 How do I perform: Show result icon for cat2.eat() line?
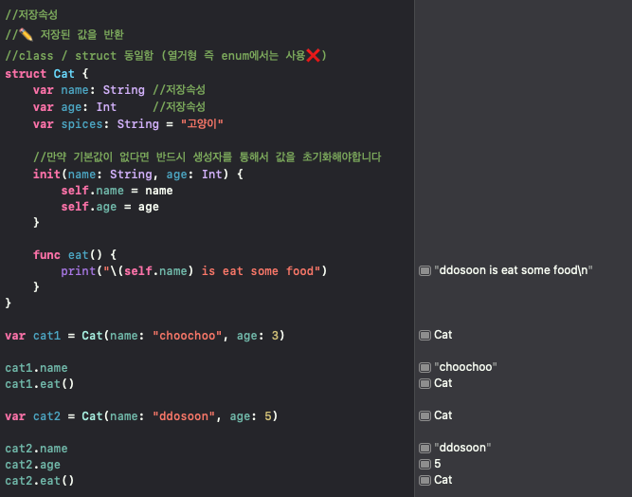coord(424,481)
